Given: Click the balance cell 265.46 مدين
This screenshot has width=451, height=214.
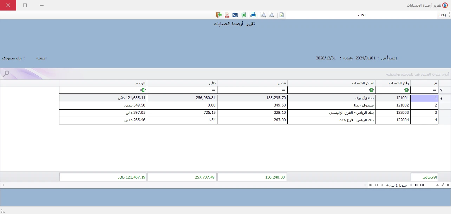Looking at the screenshot, I should coord(103,120).
